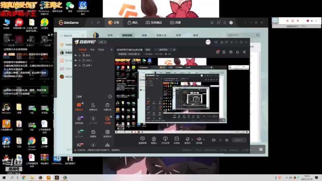The image size is (322, 181).
Task: Go back using WeGame arrow button
Action: tap(92, 23)
